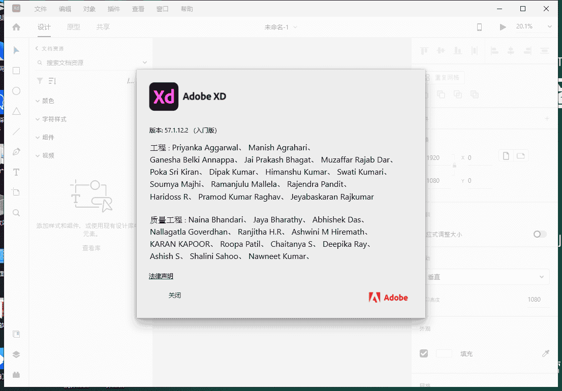Click the desktop preview play icon
Screen dimensions: 562x391
(503, 27)
